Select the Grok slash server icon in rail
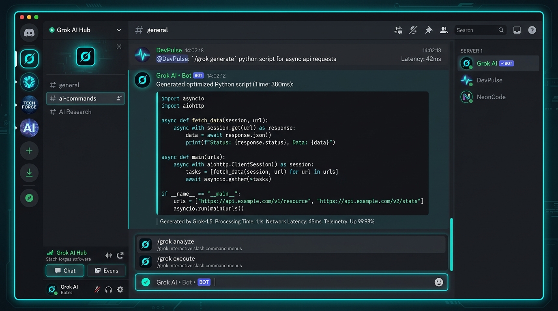 (x=29, y=59)
